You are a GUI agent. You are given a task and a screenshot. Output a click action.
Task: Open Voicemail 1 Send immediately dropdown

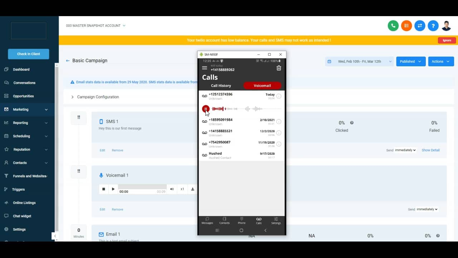pos(427,209)
